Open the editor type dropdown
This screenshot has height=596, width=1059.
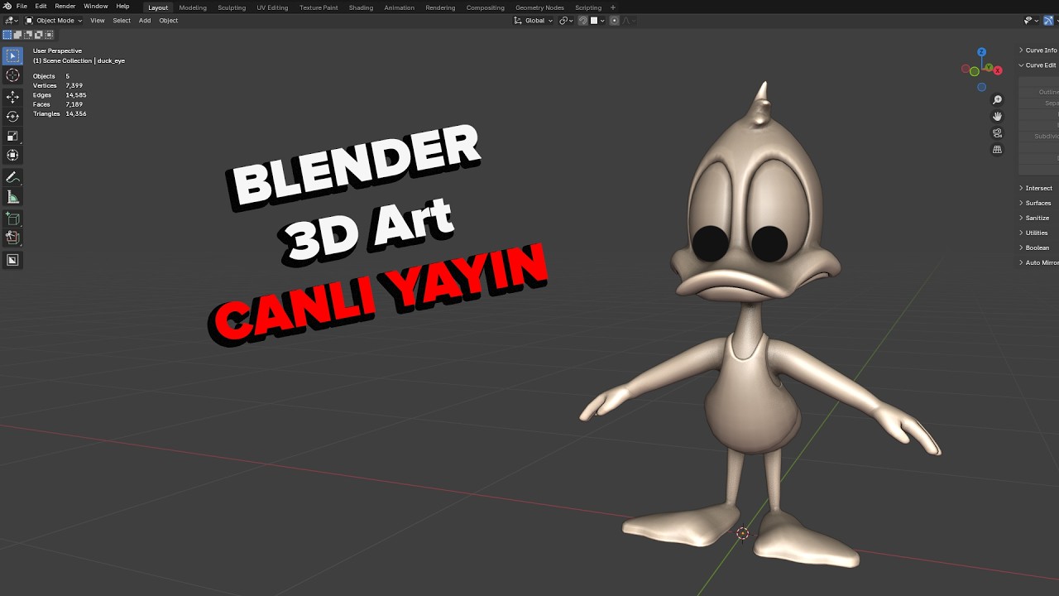click(x=12, y=21)
